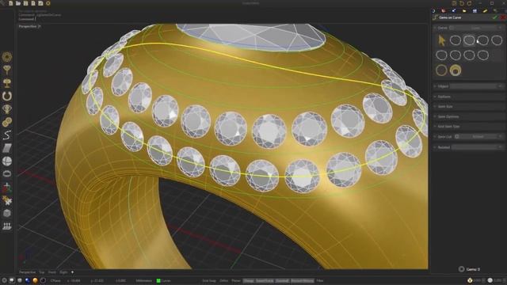Open the white sphere solid tool icon

[7, 161]
